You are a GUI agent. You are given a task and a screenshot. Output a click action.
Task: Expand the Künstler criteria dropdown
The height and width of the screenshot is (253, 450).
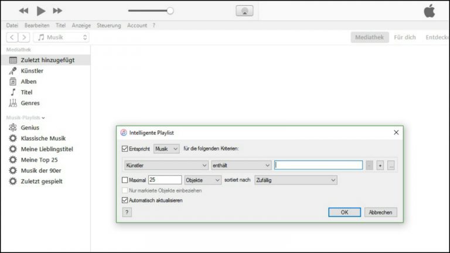[166, 166]
